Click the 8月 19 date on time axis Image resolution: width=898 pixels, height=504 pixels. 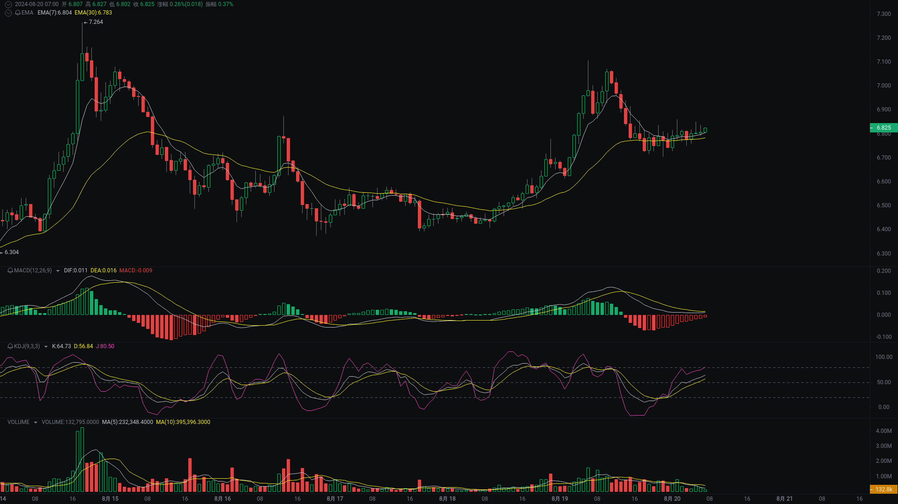tap(560, 499)
